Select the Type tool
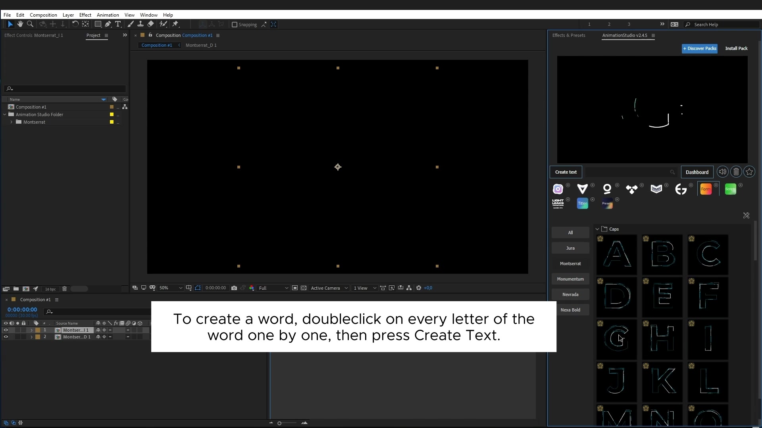 [x=118, y=24]
